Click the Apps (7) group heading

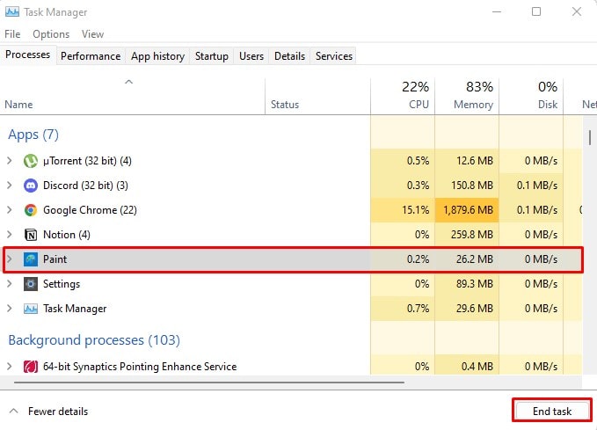tap(33, 135)
